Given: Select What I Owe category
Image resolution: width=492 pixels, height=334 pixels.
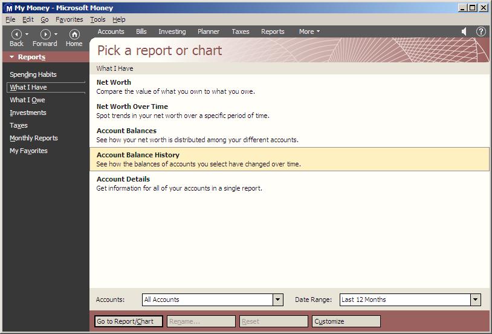Looking at the screenshot, I should click(x=28, y=100).
